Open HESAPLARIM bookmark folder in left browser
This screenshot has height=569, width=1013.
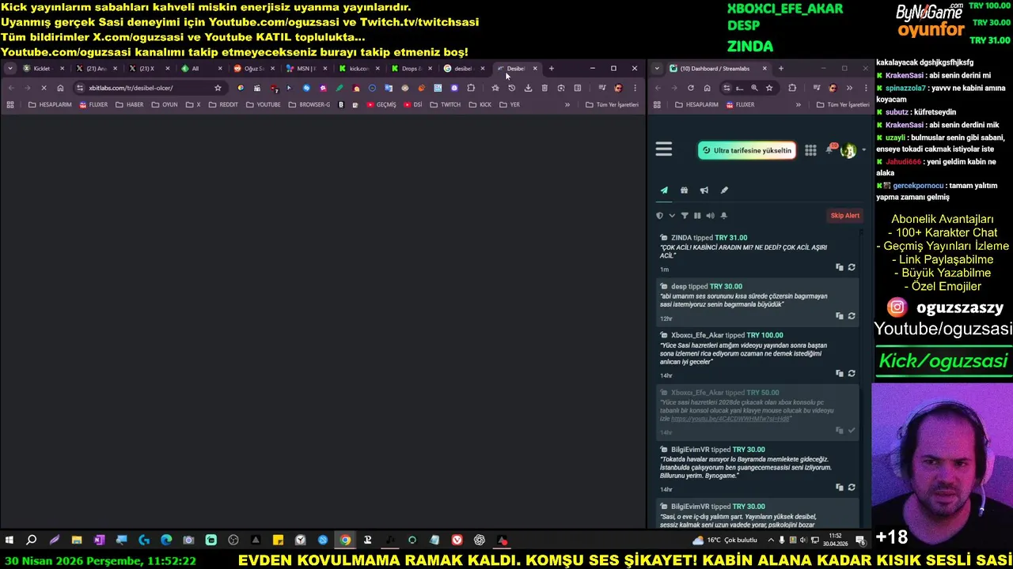pyautogui.click(x=50, y=104)
